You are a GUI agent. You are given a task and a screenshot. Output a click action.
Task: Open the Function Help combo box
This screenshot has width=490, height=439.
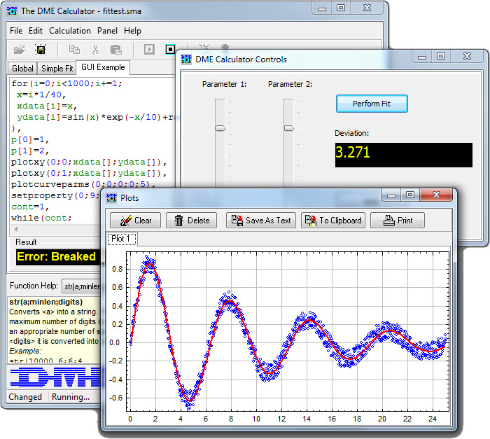(82, 286)
